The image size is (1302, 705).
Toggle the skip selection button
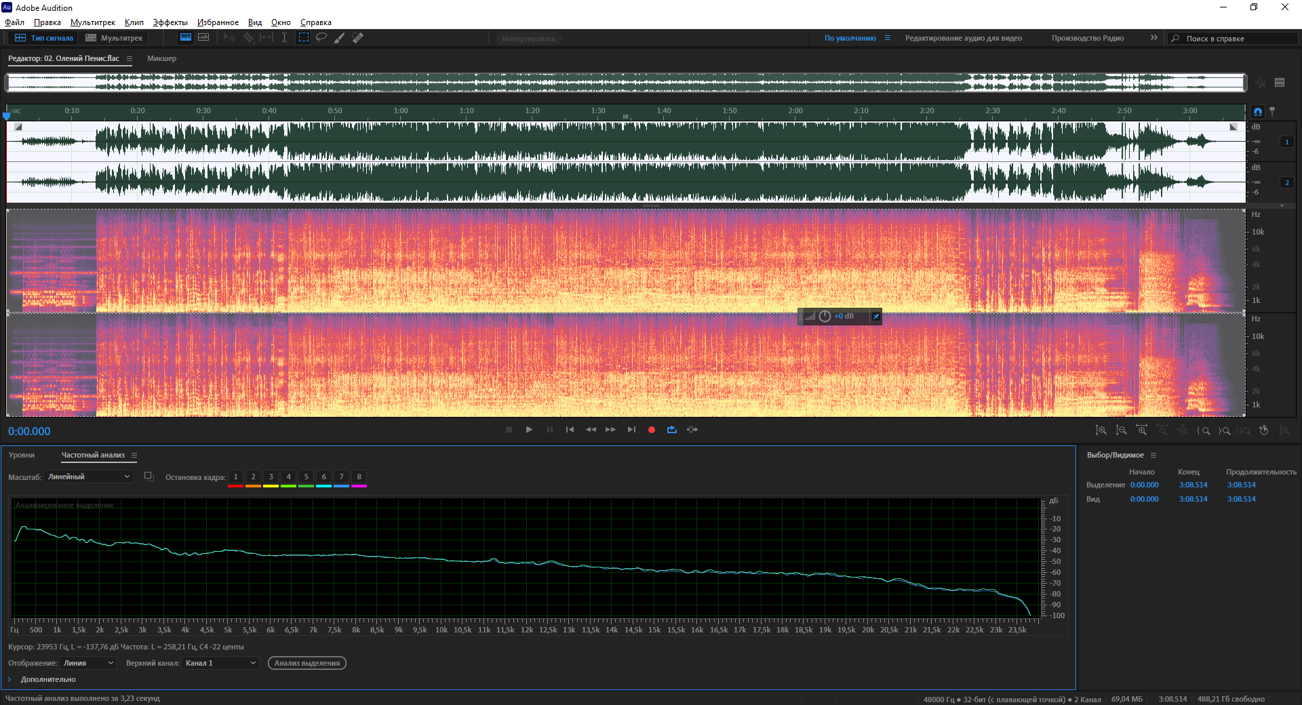692,430
